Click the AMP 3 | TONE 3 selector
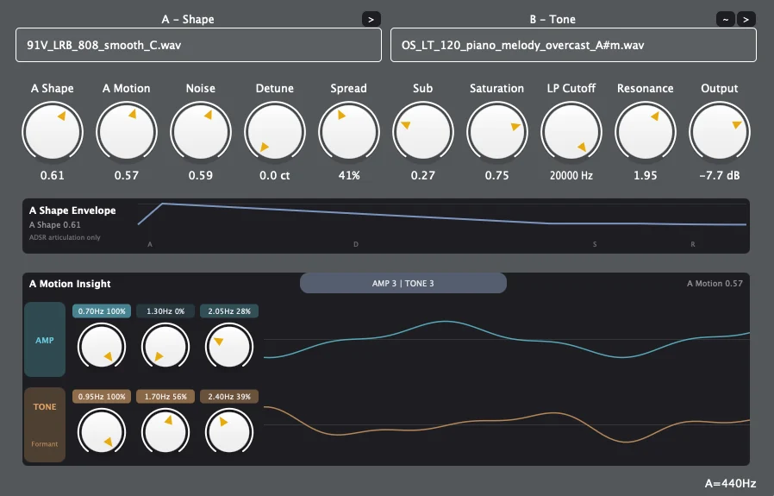Viewport: 774px width, 496px height. pyautogui.click(x=403, y=283)
